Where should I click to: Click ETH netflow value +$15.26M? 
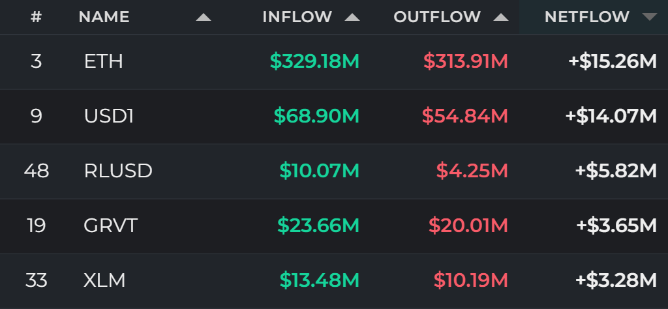(613, 62)
